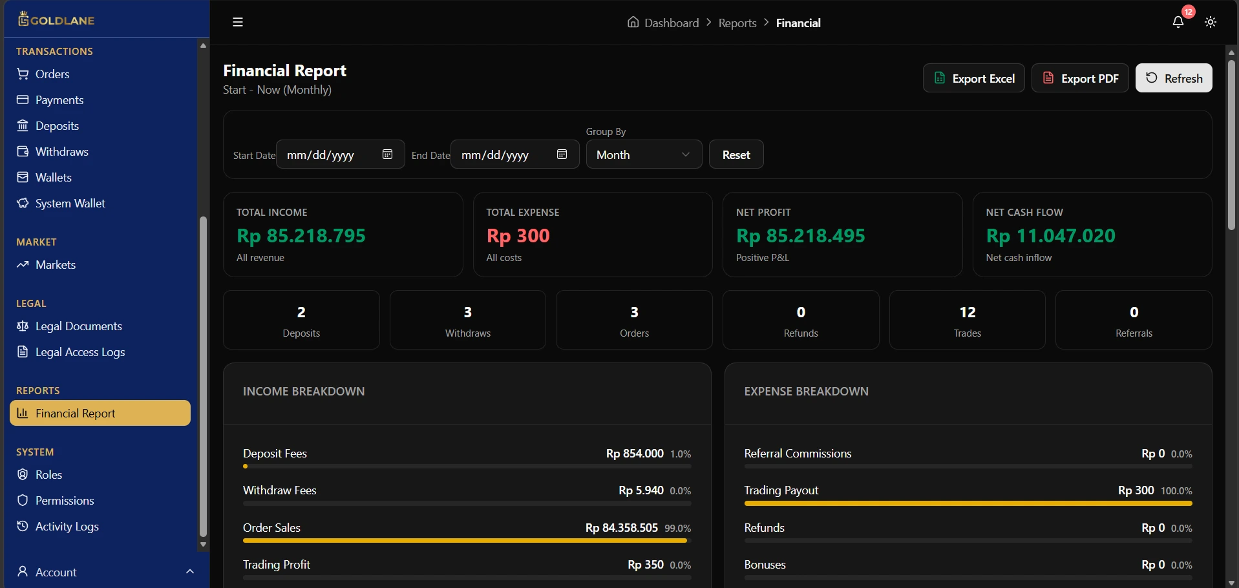This screenshot has width=1239, height=588.
Task: Expand the Account section chevron
Action: click(190, 571)
